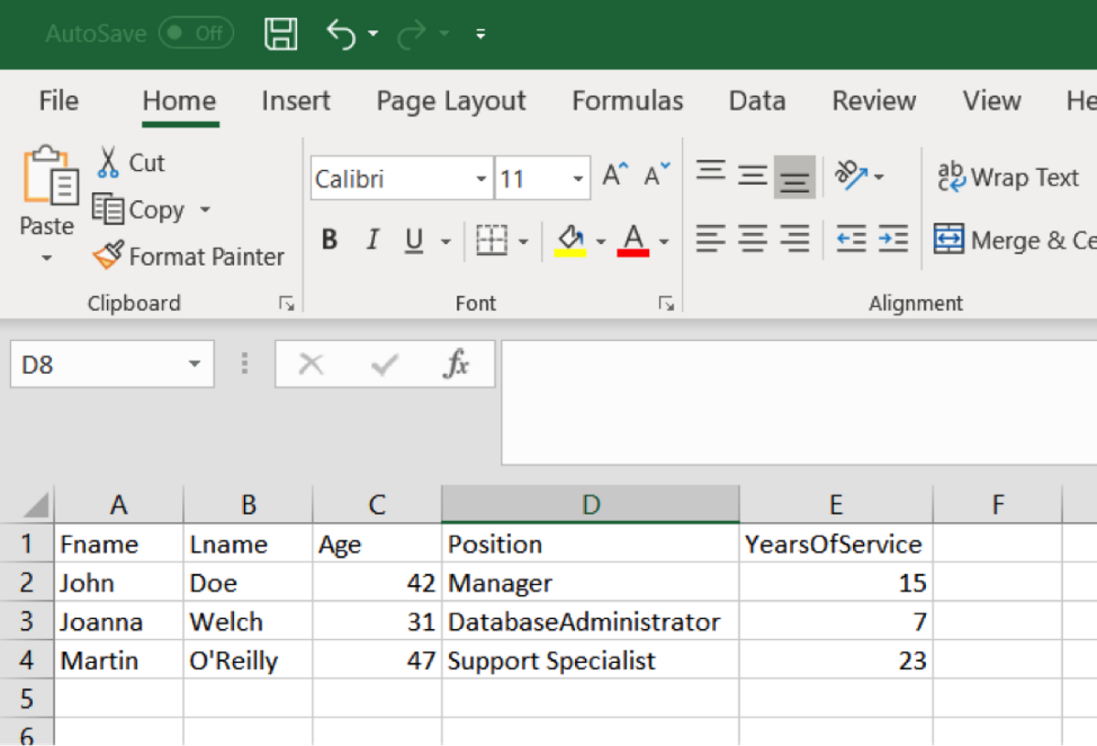Click the Decrease Indent icon

tap(852, 240)
